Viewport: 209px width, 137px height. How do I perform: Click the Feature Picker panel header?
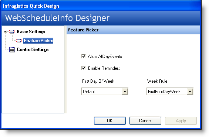(133, 30)
